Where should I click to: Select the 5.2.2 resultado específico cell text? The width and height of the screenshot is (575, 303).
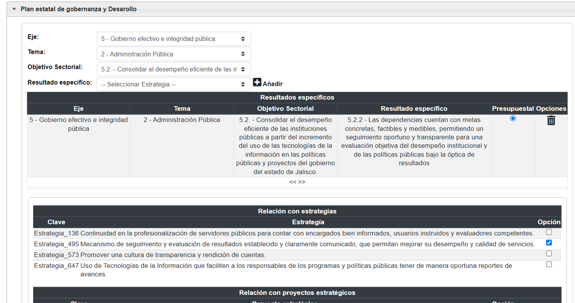point(414,141)
